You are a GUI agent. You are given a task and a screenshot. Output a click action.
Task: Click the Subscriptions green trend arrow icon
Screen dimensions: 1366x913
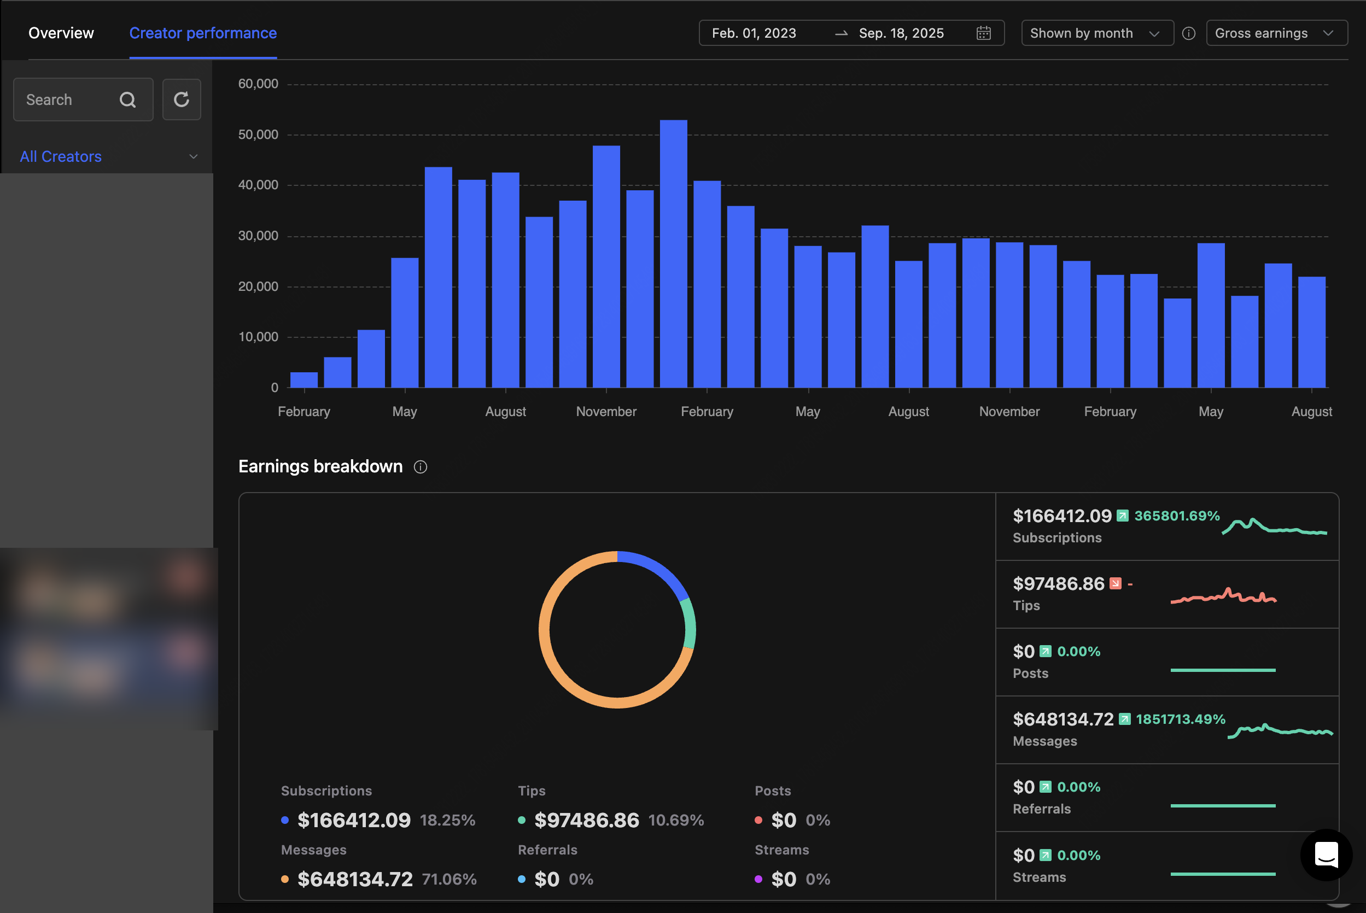(1123, 516)
